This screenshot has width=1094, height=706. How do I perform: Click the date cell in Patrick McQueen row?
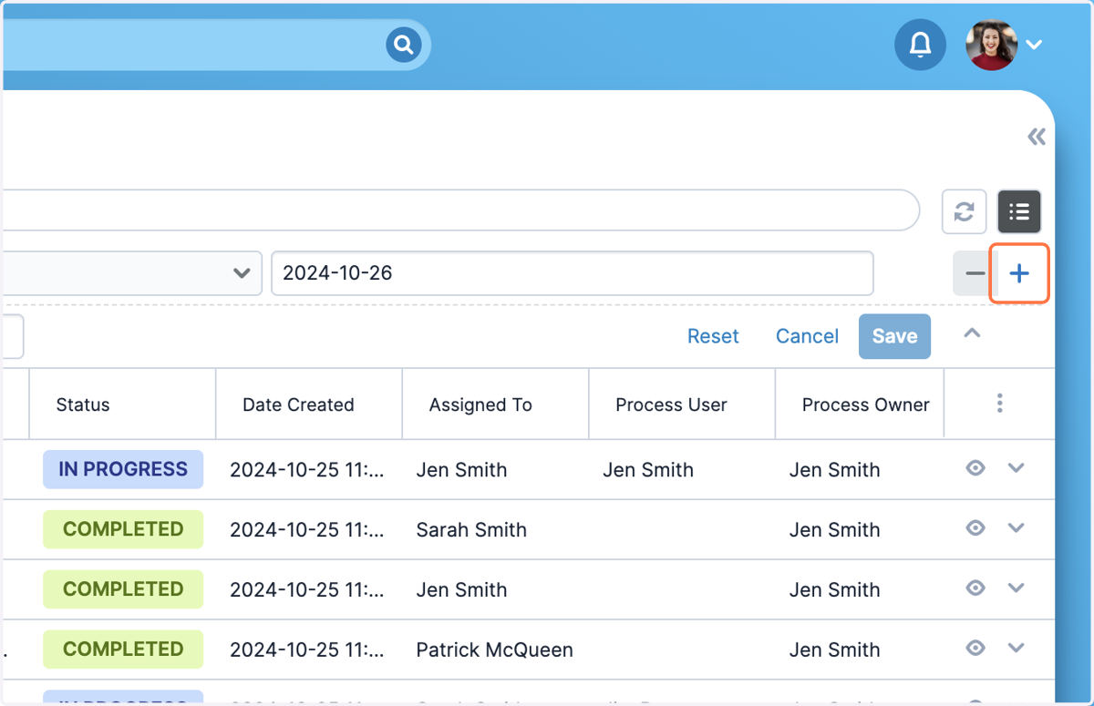coord(307,650)
